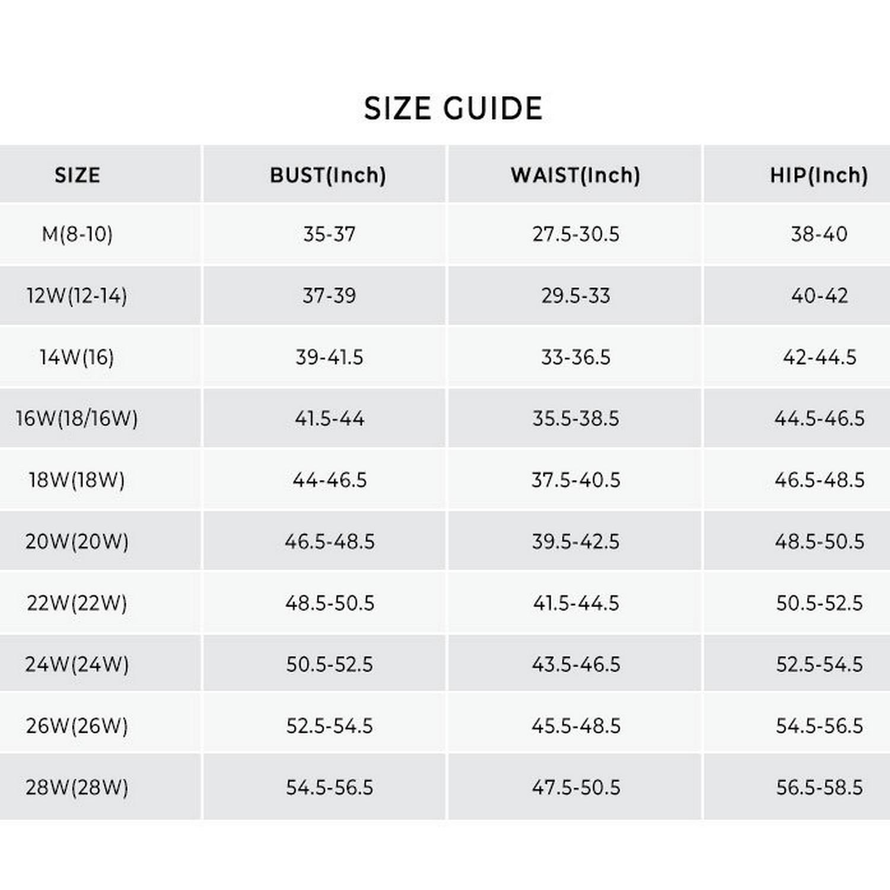Click hip value 42-44.5 for 14W

click(819, 357)
